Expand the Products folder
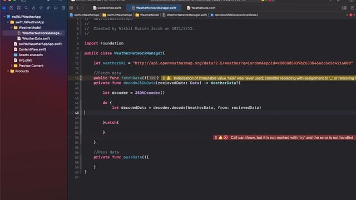This screenshot has height=200, width=356. 8,71
